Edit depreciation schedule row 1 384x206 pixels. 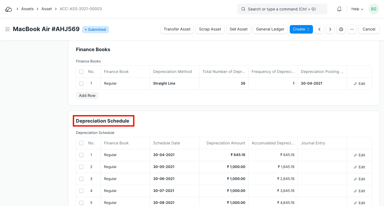pyautogui.click(x=359, y=155)
